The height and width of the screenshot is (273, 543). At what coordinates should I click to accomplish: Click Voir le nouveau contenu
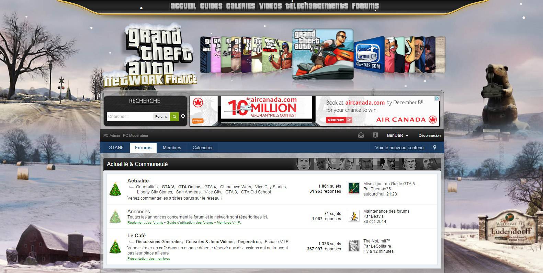pyautogui.click(x=399, y=147)
